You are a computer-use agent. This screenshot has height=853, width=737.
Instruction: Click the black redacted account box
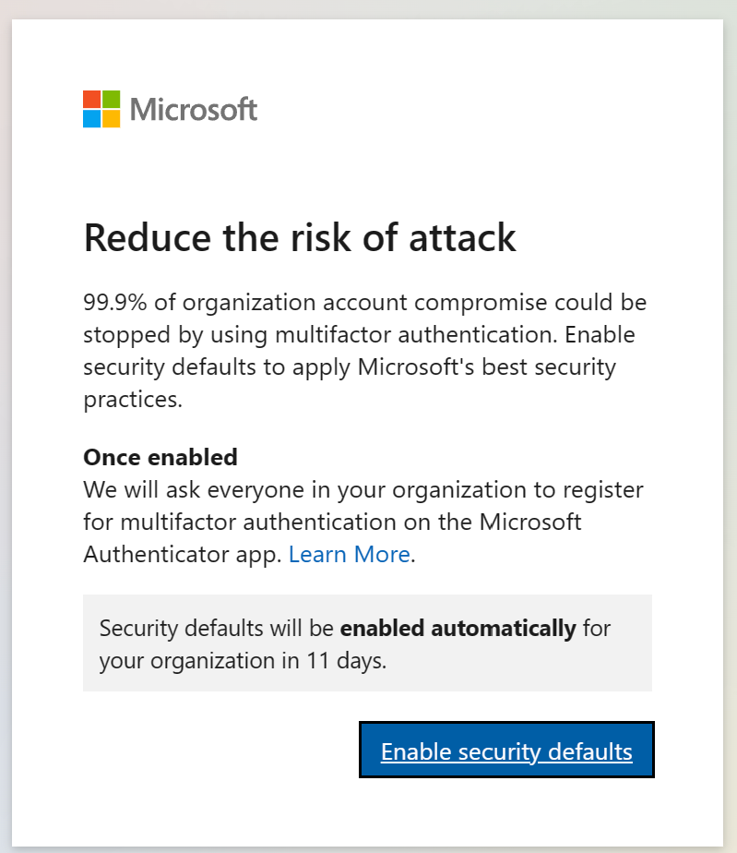pos(188,172)
